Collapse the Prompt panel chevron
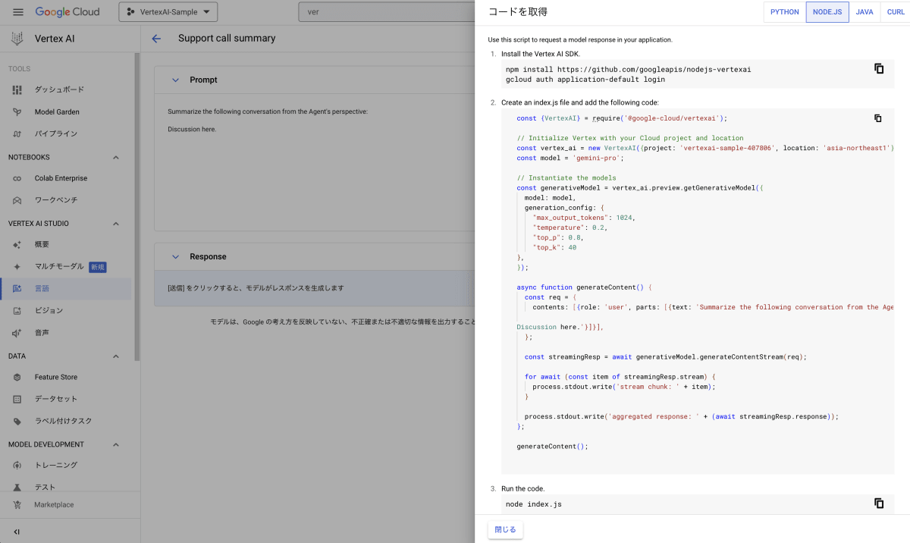 coord(175,80)
